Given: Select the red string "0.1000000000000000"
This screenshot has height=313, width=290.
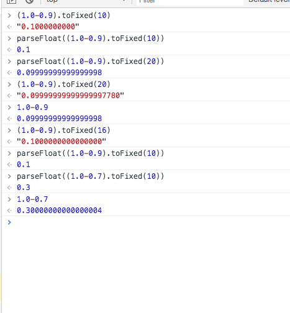Looking at the screenshot, I should pyautogui.click(x=61, y=142).
